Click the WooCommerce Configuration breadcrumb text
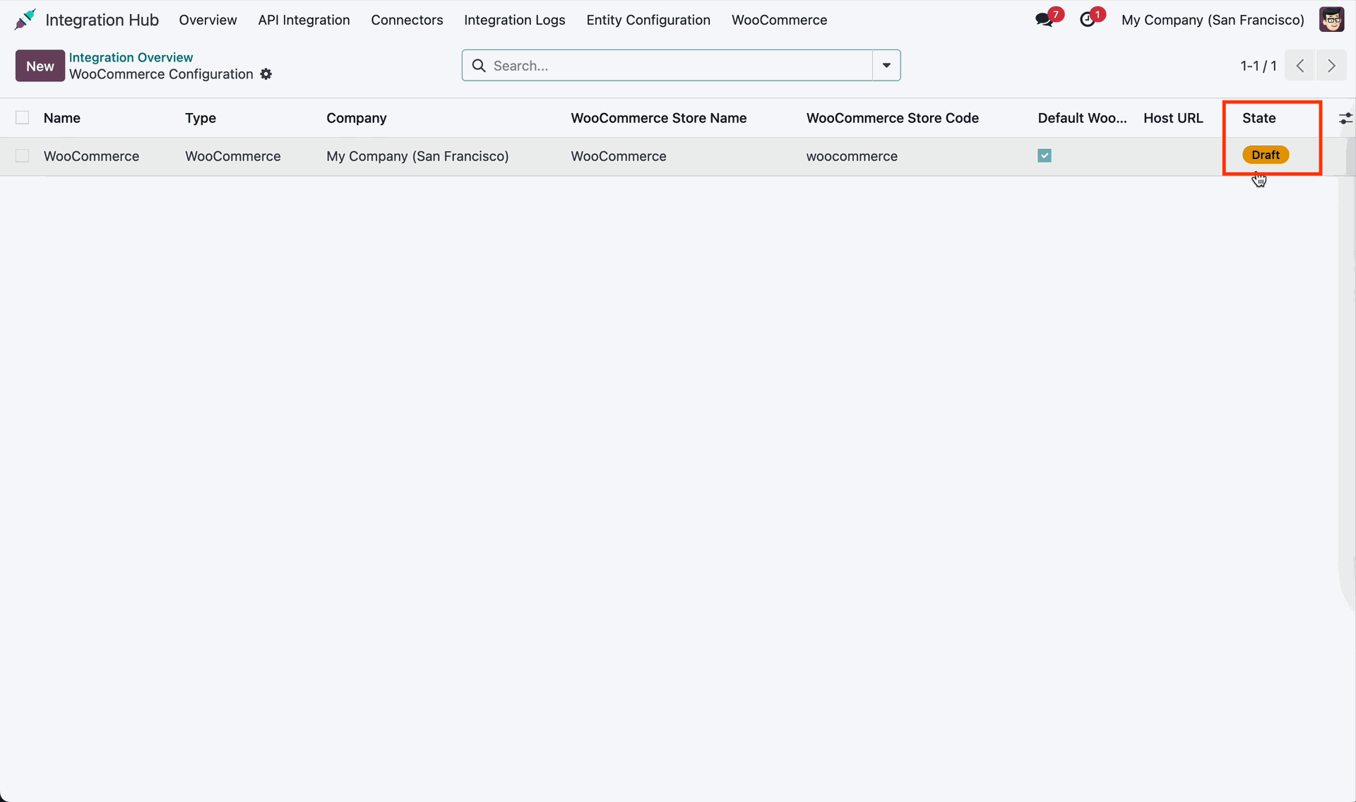Screen dimensions: 1356x802 pos(161,74)
